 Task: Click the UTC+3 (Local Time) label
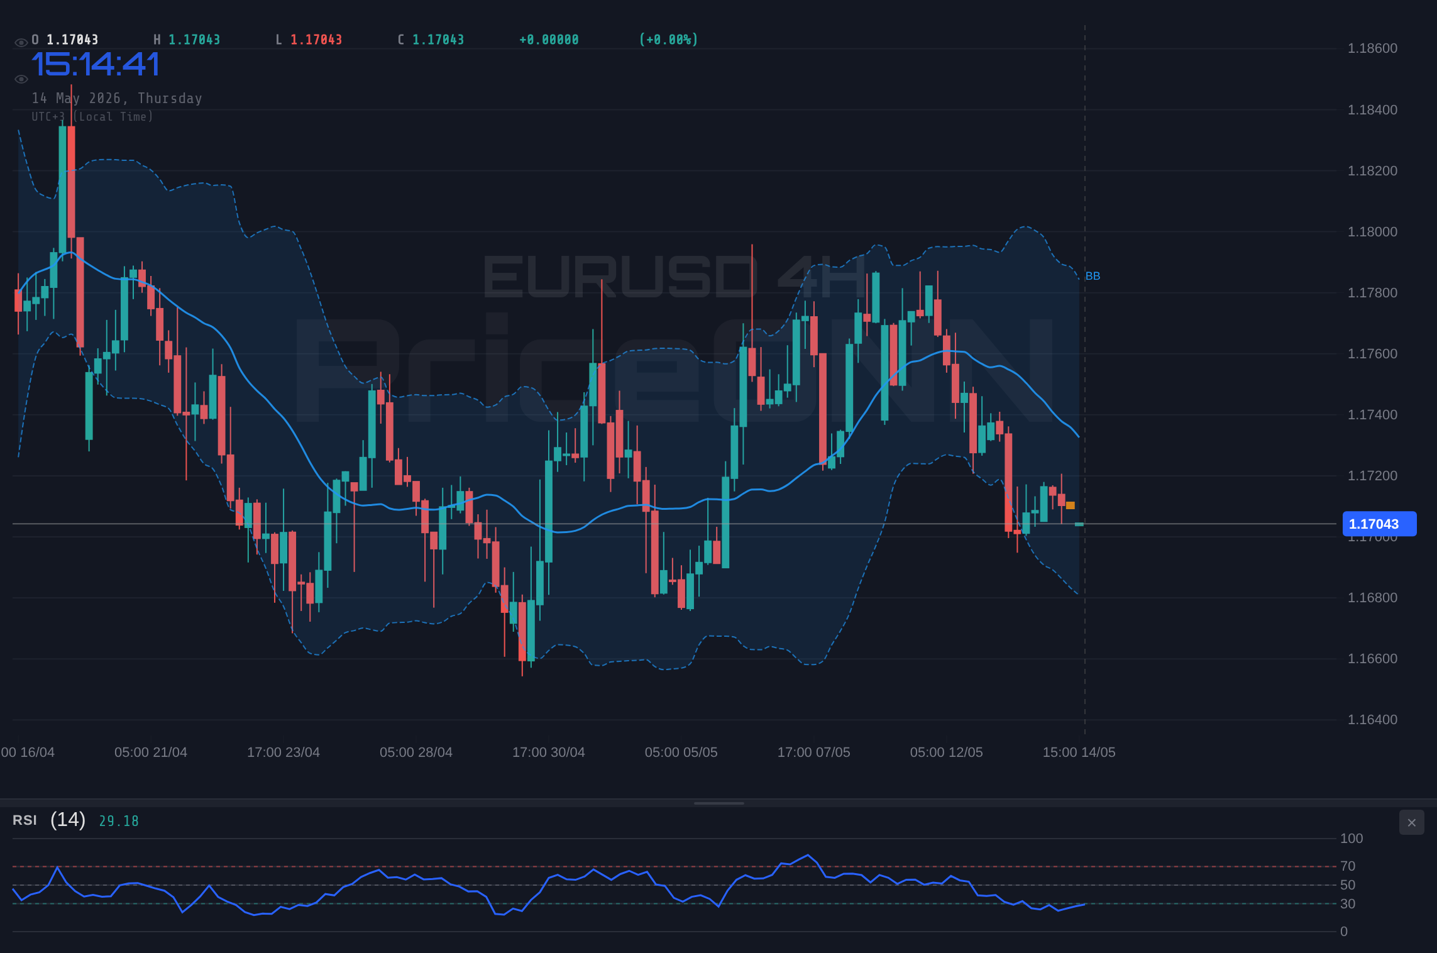click(x=92, y=116)
